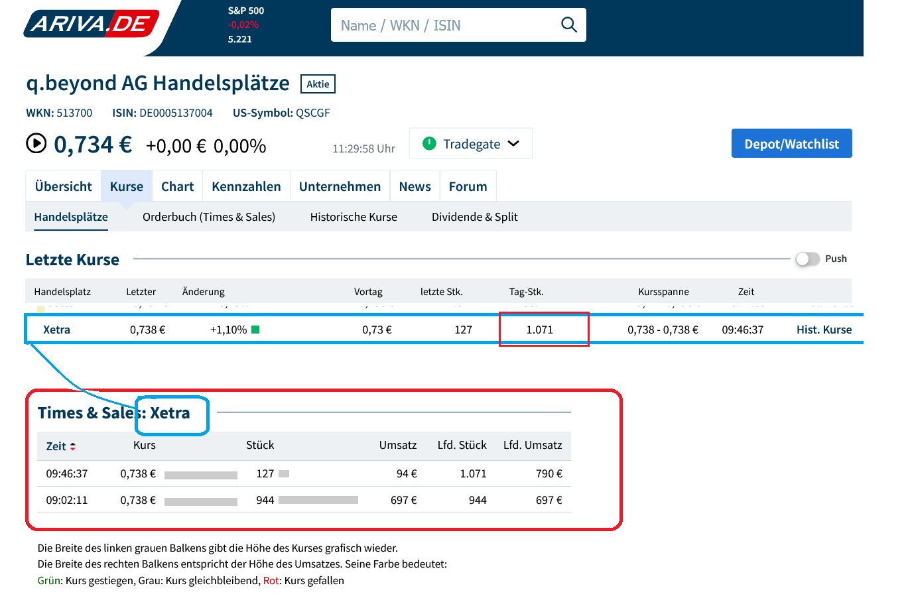
Task: Open Hist. Kurse link for Xetra
Action: pos(824,330)
